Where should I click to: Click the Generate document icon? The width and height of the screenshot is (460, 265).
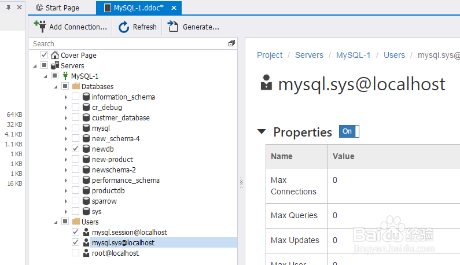coord(173,27)
